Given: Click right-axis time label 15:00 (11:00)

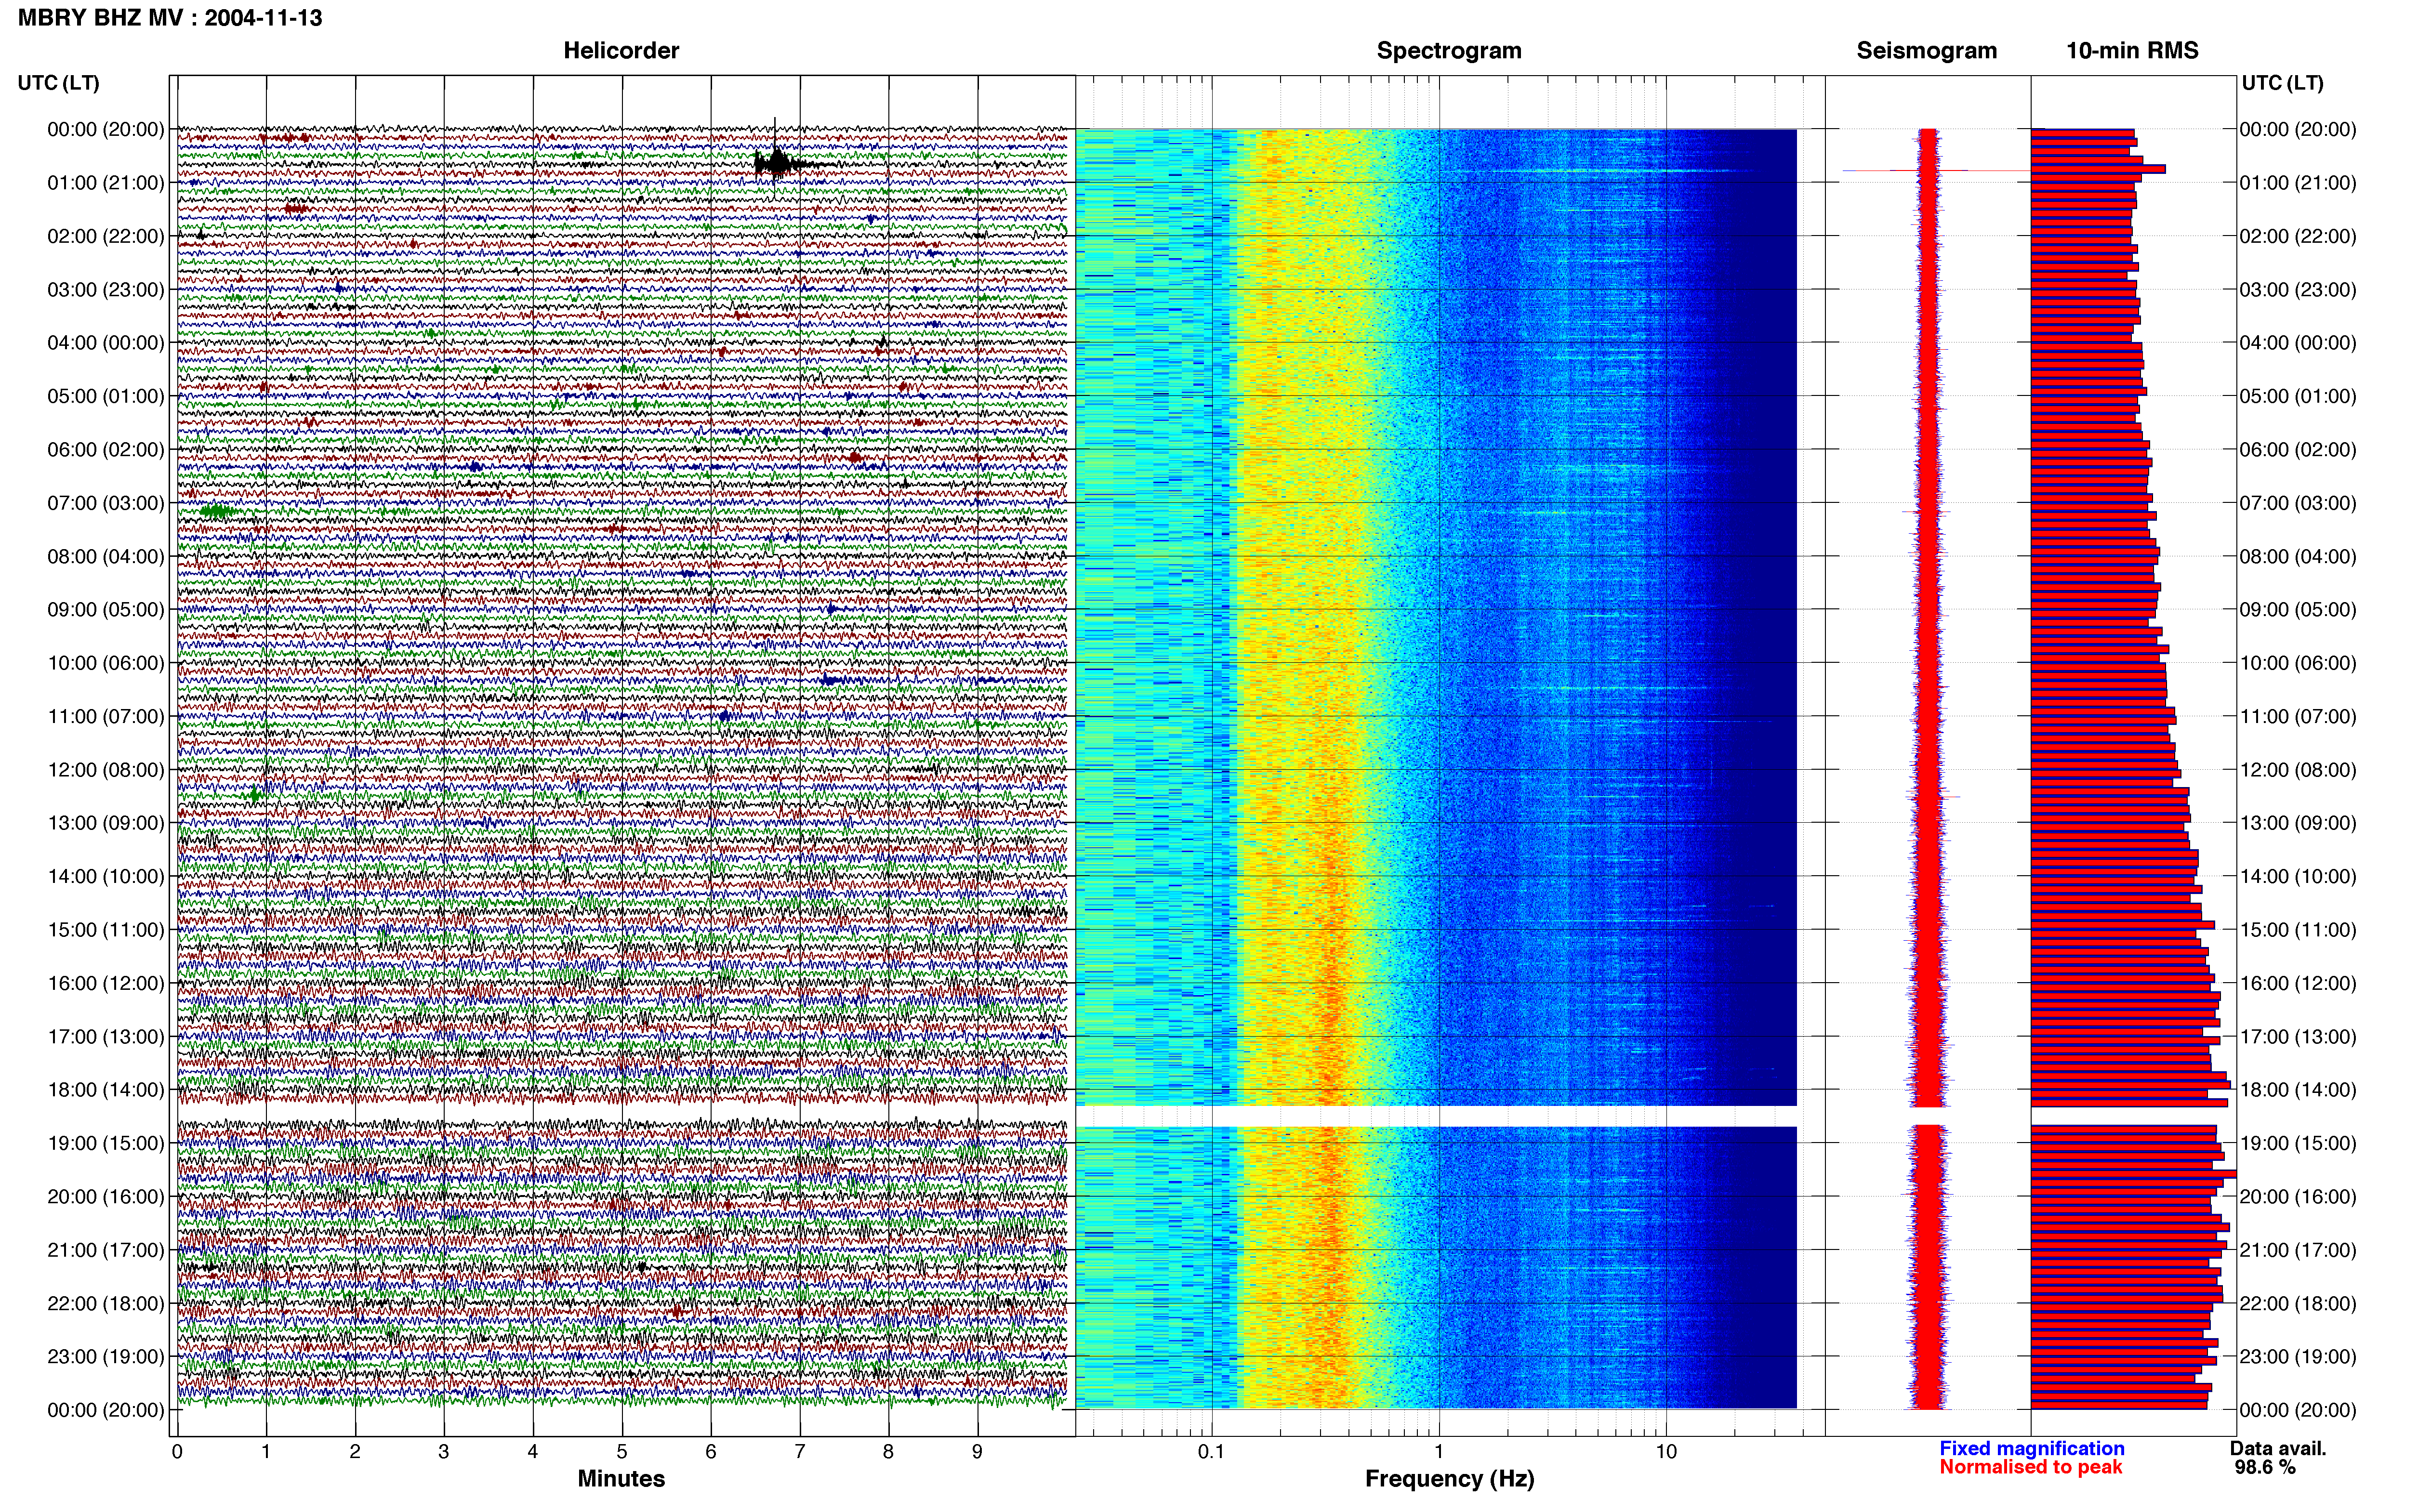Looking at the screenshot, I should click(x=2298, y=929).
